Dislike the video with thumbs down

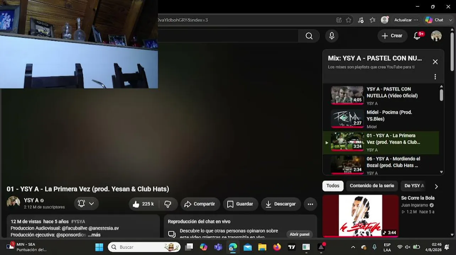pyautogui.click(x=168, y=204)
